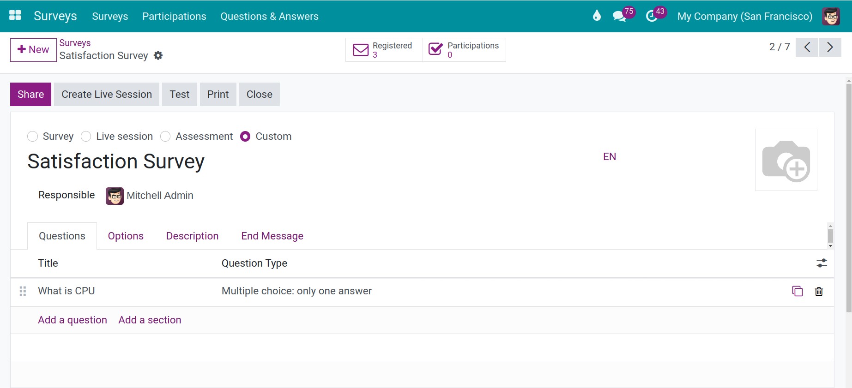Image resolution: width=852 pixels, height=388 pixels.
Task: Open conversations chat icon with 75 badge
Action: pyautogui.click(x=619, y=17)
